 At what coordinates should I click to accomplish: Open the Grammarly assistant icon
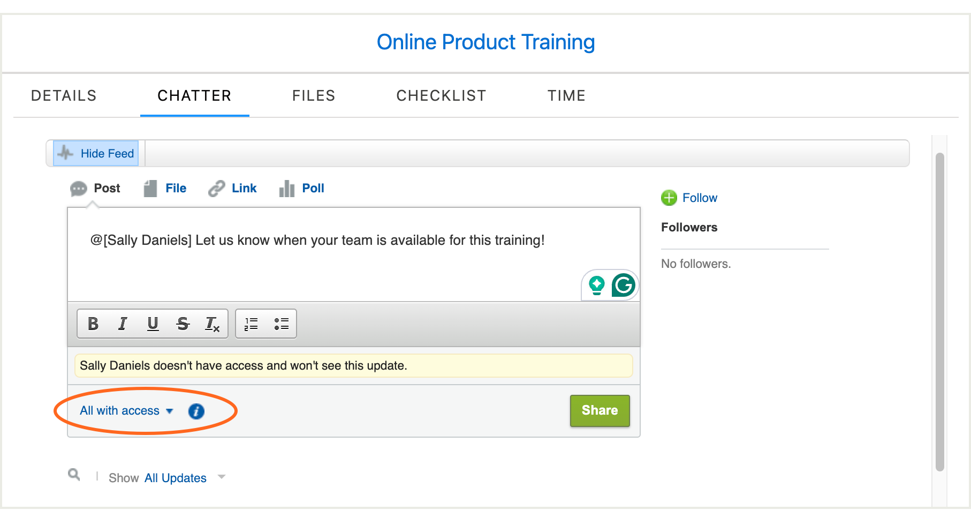tap(624, 286)
